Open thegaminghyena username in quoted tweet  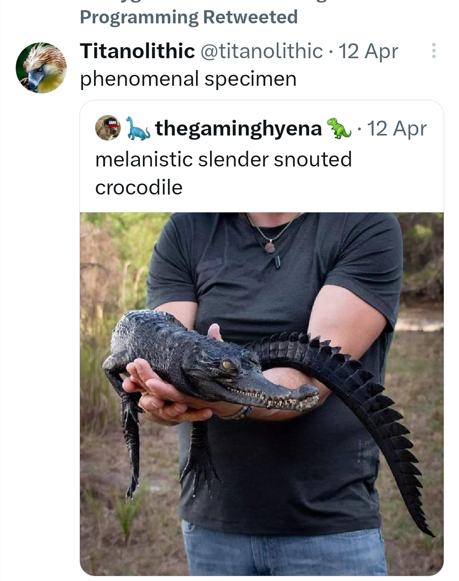tap(238, 128)
